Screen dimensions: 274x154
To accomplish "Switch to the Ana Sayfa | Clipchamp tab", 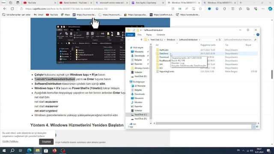I will pos(147,3).
